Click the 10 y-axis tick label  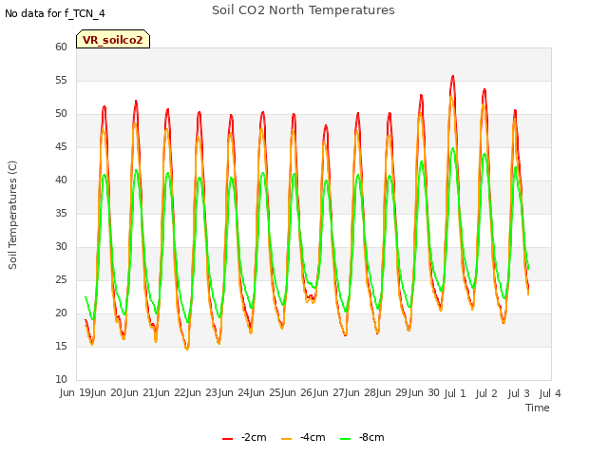tap(61, 380)
